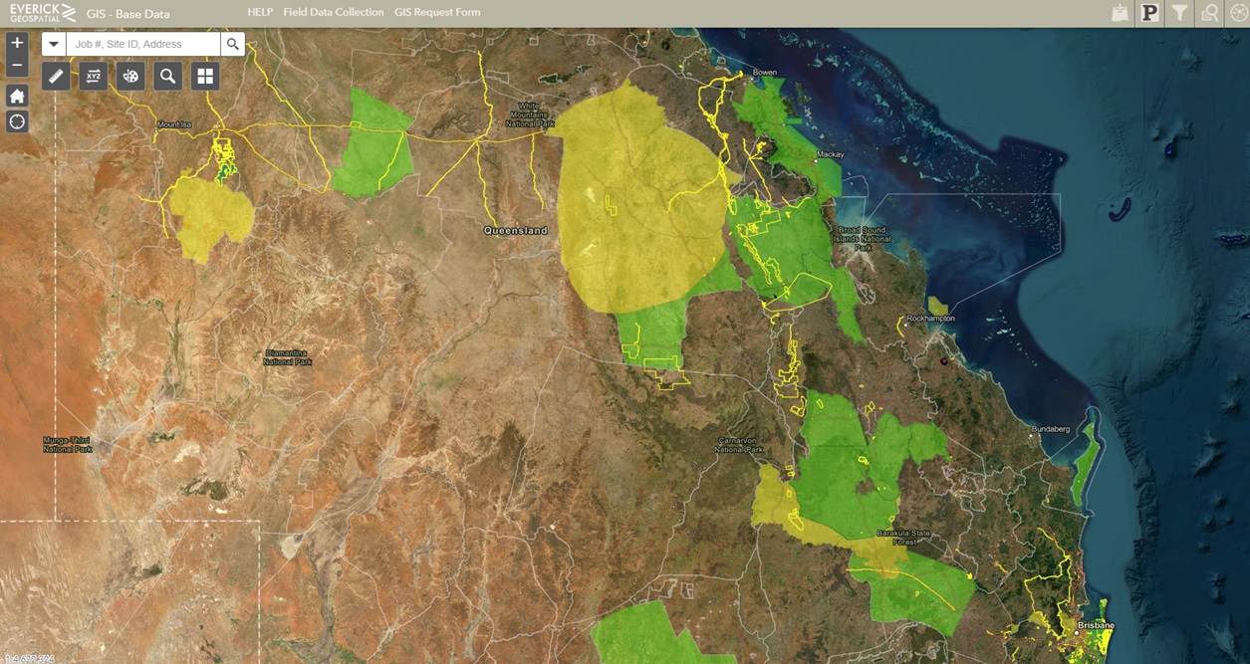Expand the search source dropdown arrow
The image size is (1250, 664).
coord(54,44)
